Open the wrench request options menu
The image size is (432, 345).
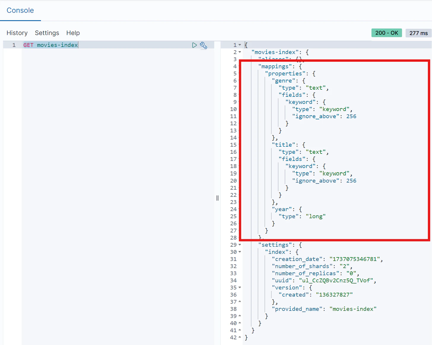[204, 45]
